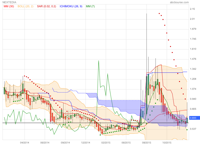Click the 12/2014 date axis label
The height and width of the screenshot is (145, 200).
(85, 142)
